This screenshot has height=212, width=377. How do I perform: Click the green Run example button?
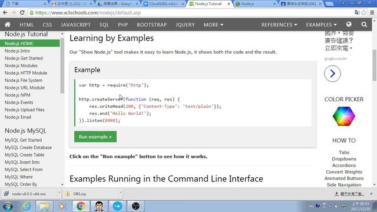(x=95, y=137)
